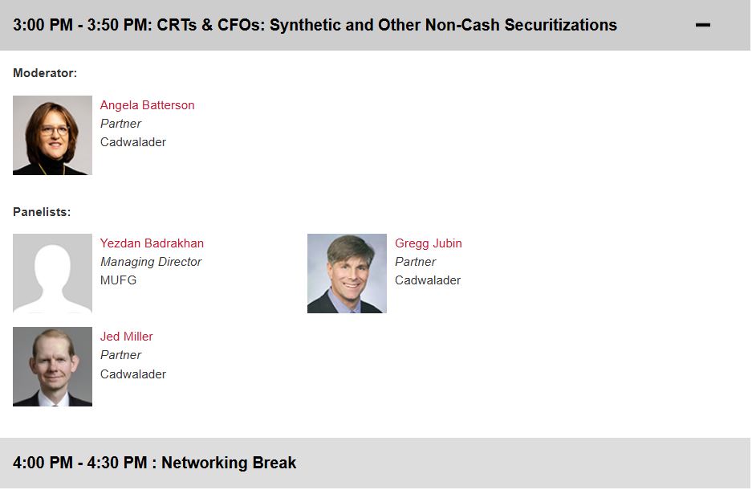The height and width of the screenshot is (490, 752).
Task: Click Cadwalader under Angela Batterson
Action: [133, 142]
